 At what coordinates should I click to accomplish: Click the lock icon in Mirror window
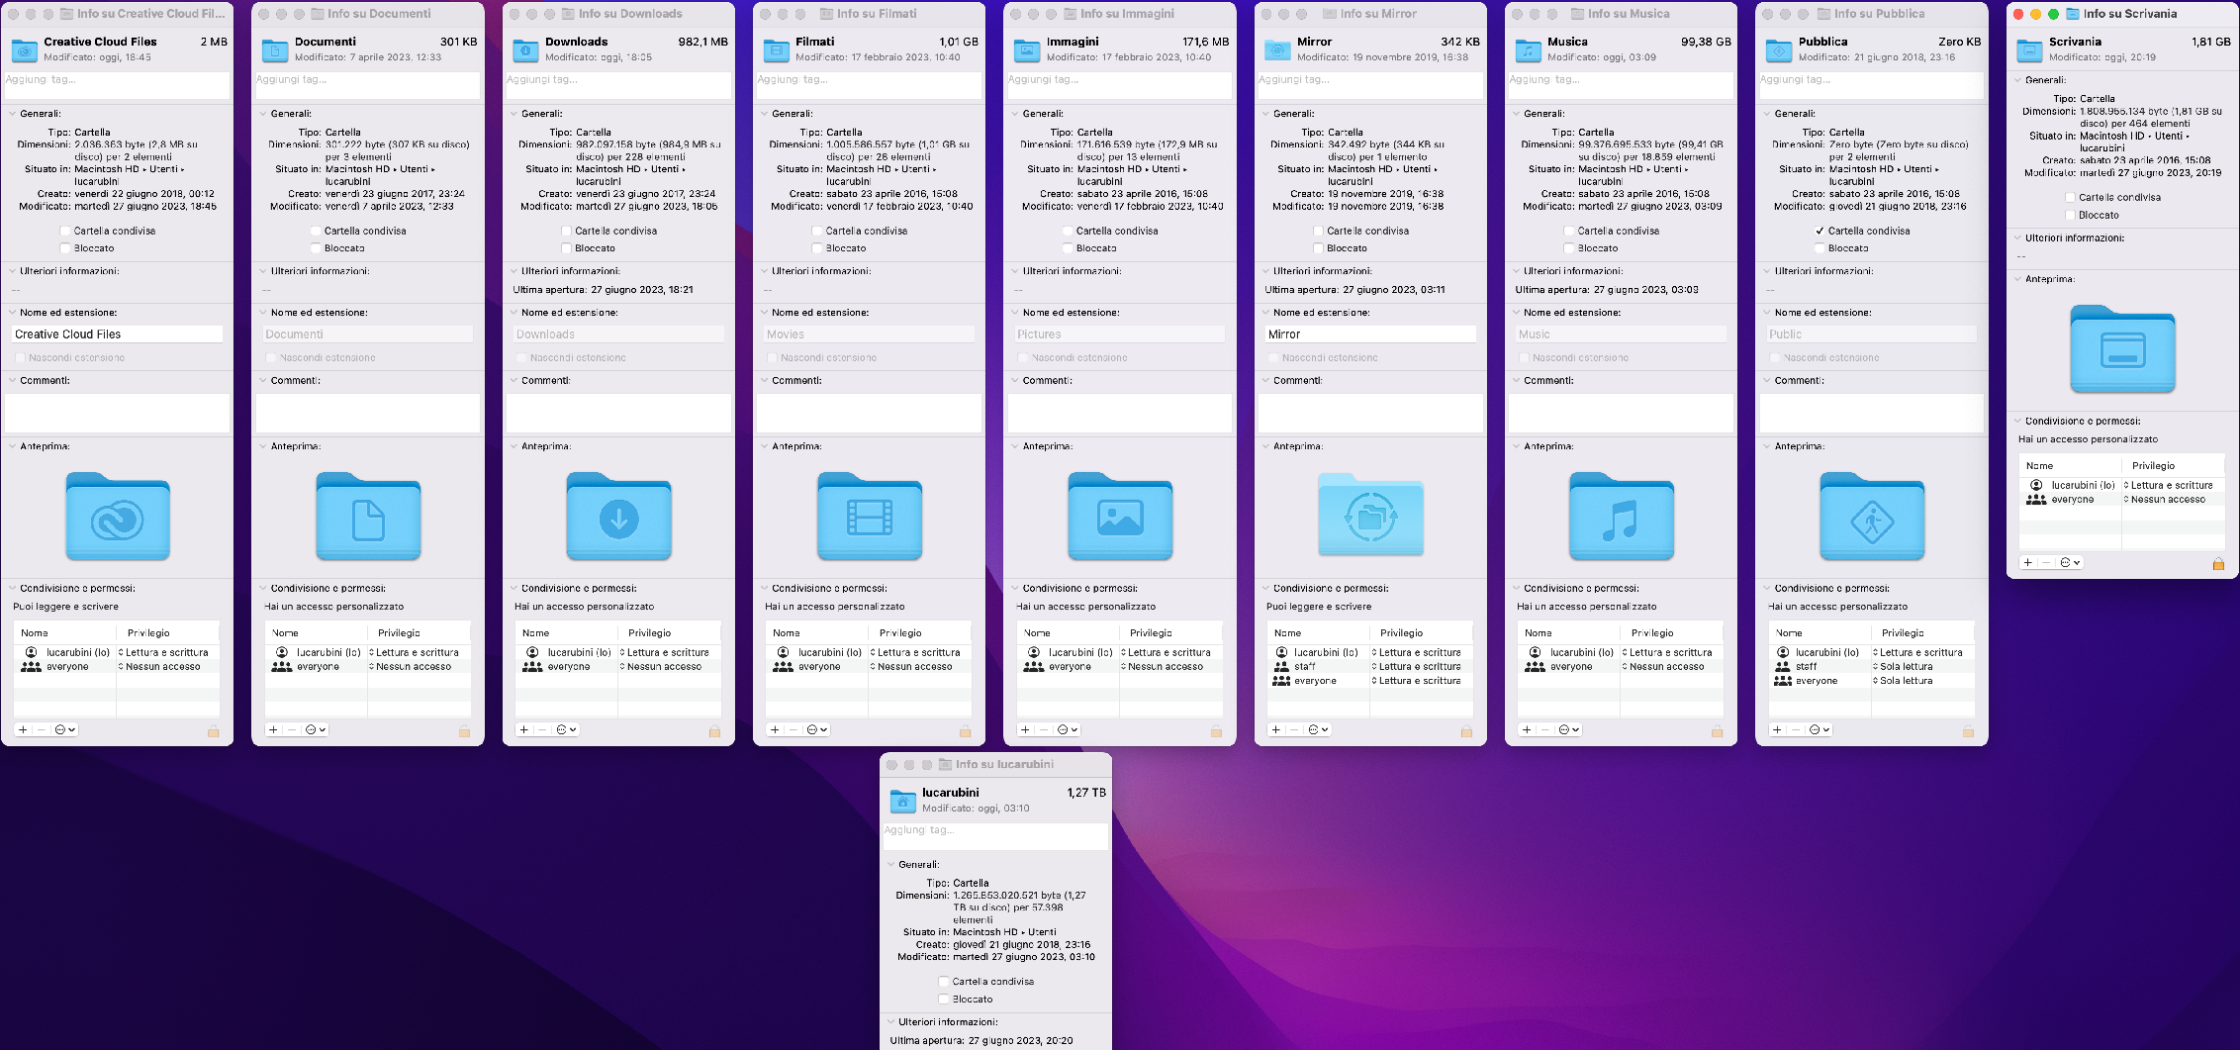[x=1466, y=730]
